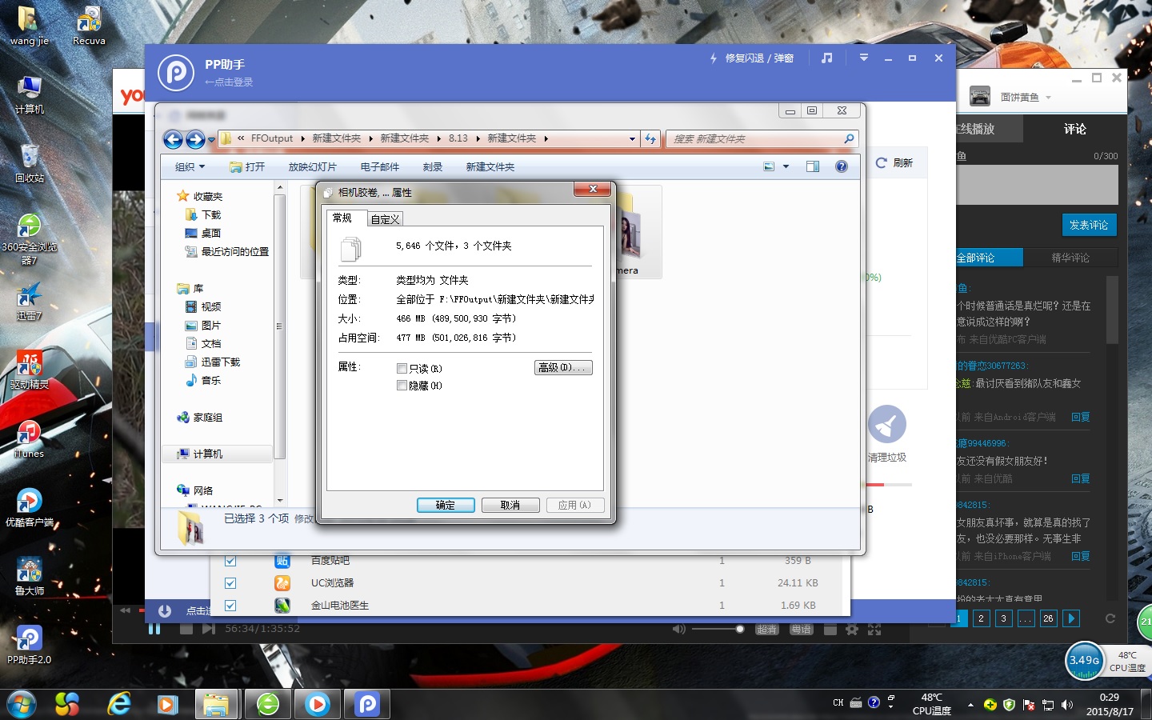Click the Internet Explorer taskbar icon
1152x720 pixels.
pos(119,704)
